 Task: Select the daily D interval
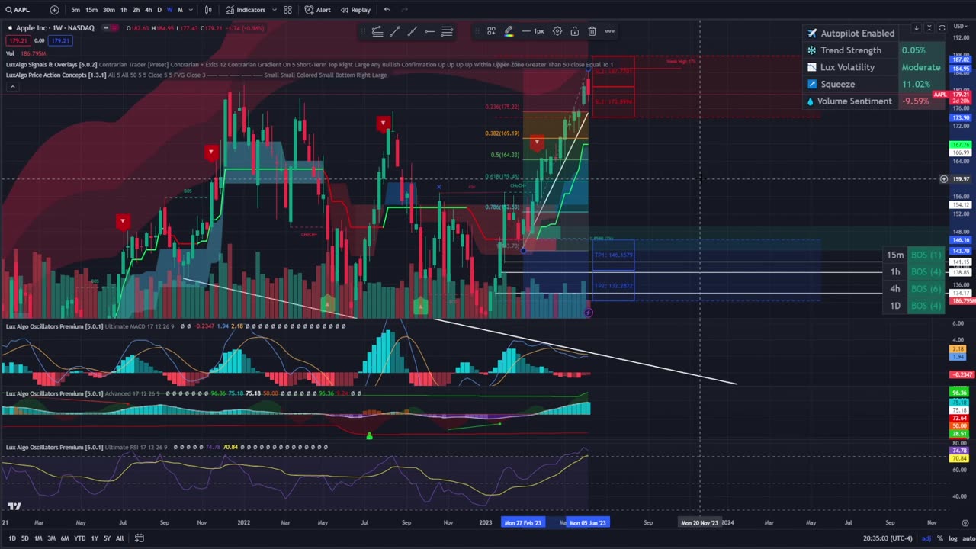pos(159,10)
